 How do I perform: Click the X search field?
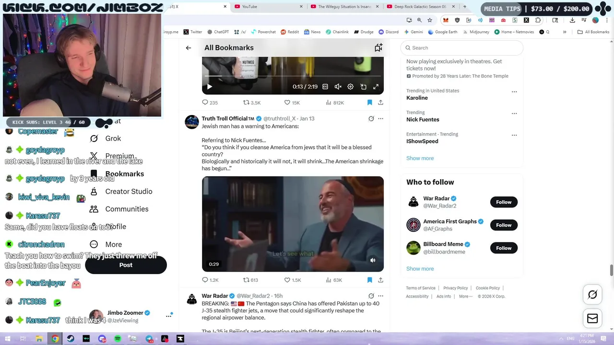pyautogui.click(x=462, y=48)
